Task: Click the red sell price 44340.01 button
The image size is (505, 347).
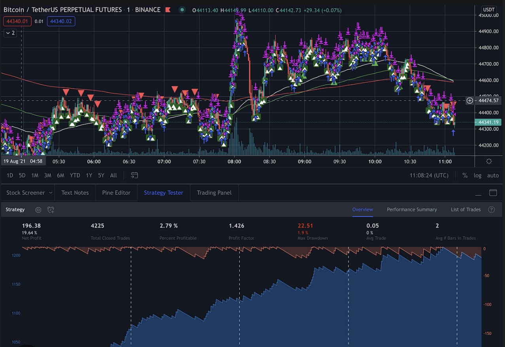Action: 17,21
